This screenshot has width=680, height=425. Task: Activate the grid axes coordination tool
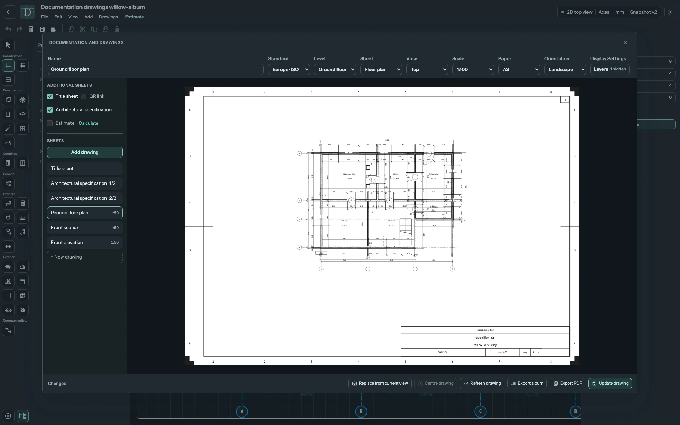coord(8,65)
